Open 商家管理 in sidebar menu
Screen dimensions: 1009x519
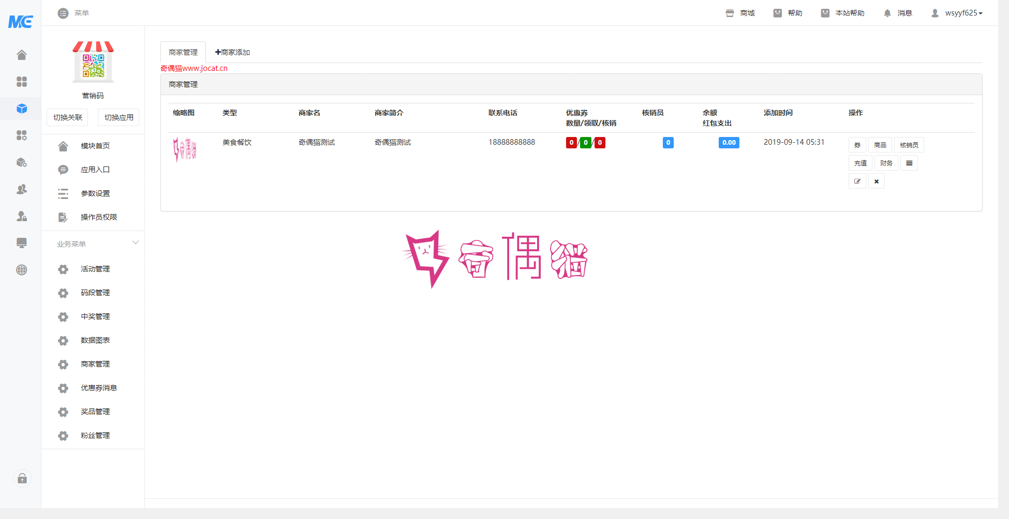pos(95,364)
